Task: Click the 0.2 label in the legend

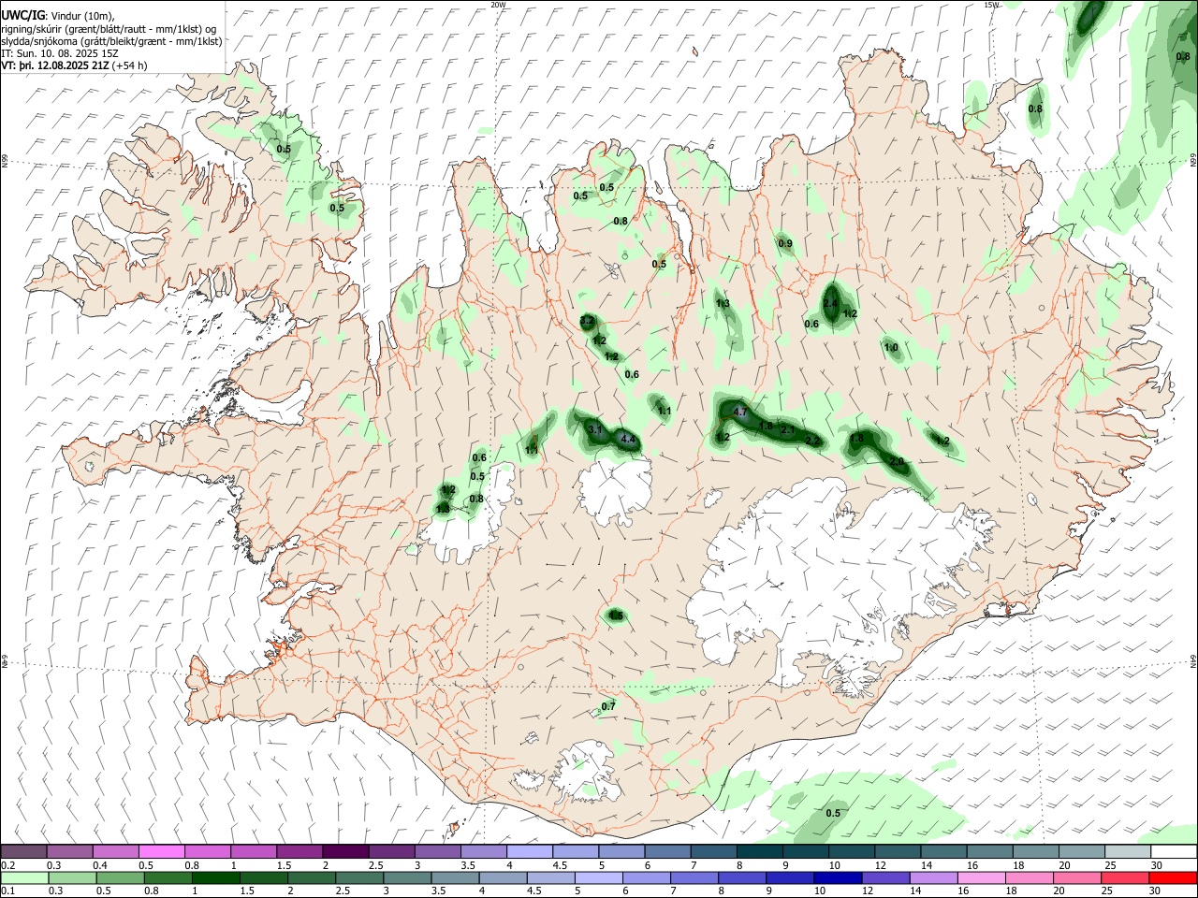Action: point(7,865)
